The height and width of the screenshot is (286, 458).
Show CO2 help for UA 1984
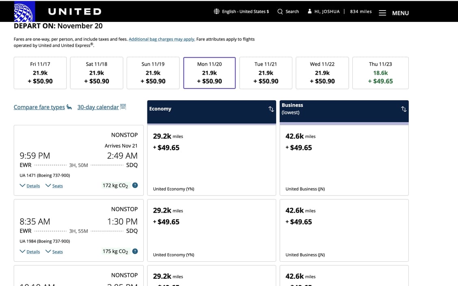[x=135, y=252]
